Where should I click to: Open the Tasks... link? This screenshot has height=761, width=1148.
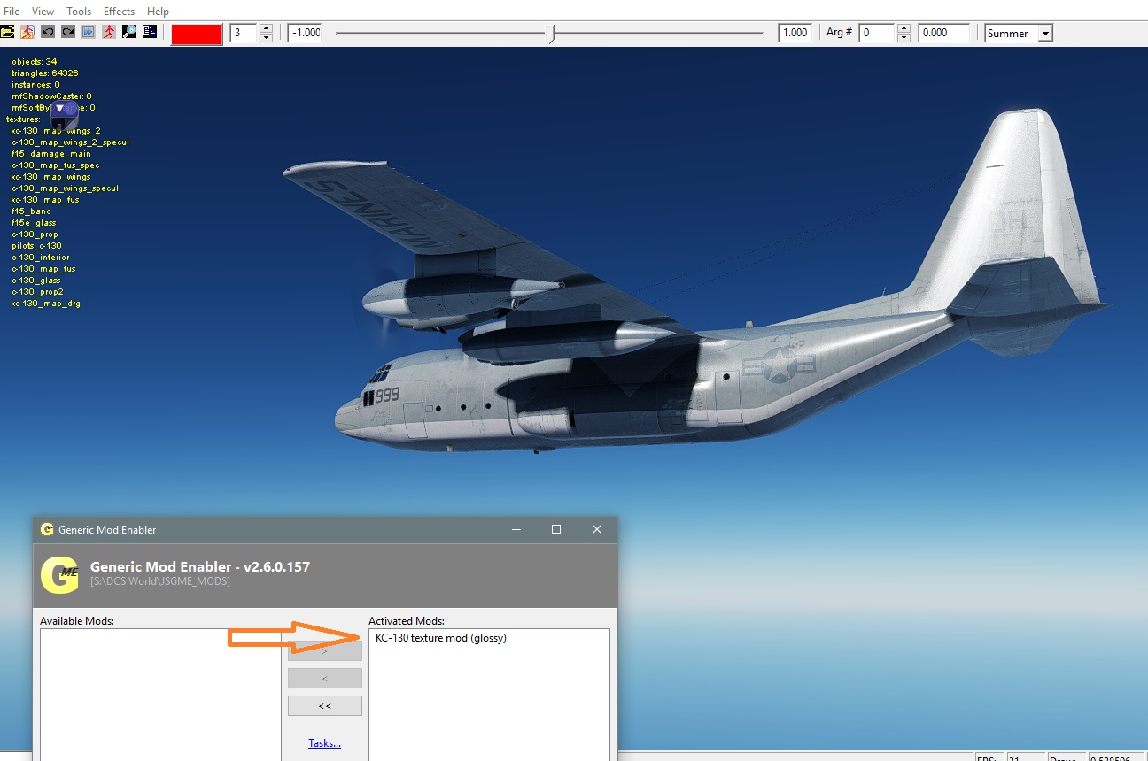324,743
